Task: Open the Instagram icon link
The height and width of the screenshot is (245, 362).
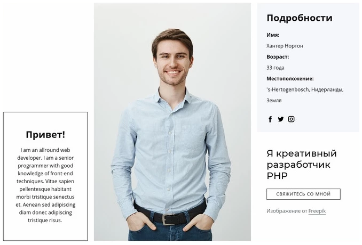Action: (291, 119)
